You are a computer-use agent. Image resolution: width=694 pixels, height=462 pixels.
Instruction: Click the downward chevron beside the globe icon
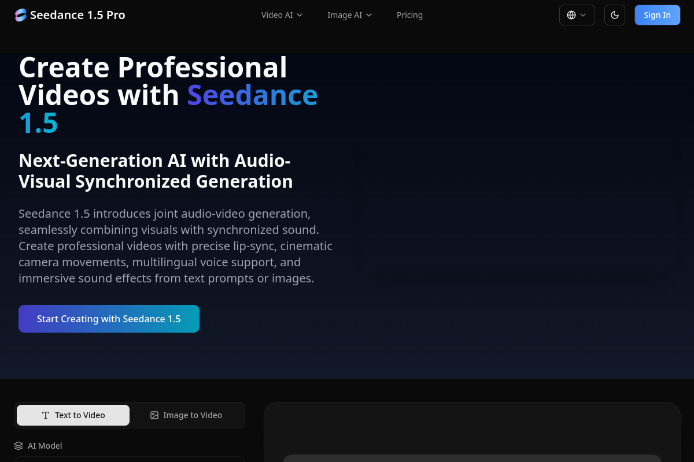tap(584, 14)
